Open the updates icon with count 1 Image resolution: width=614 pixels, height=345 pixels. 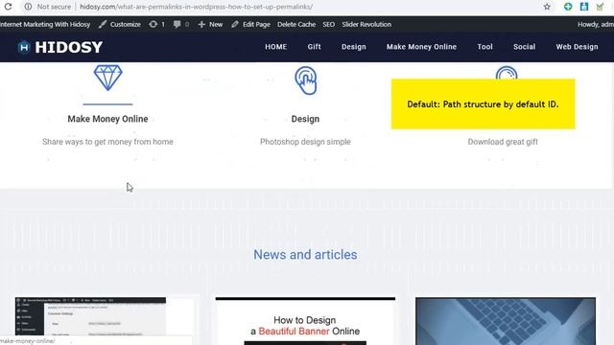point(156,24)
